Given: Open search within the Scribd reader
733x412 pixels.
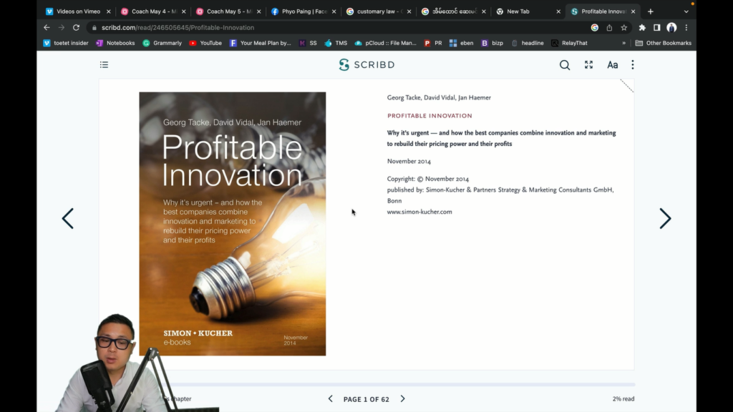Looking at the screenshot, I should coord(565,65).
